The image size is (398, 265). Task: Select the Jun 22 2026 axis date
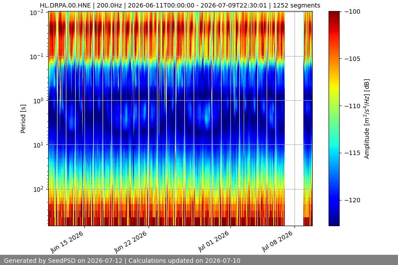pos(131,242)
